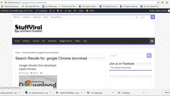
Task: Open the updates icon showing 16
Action: pos(52,11)
